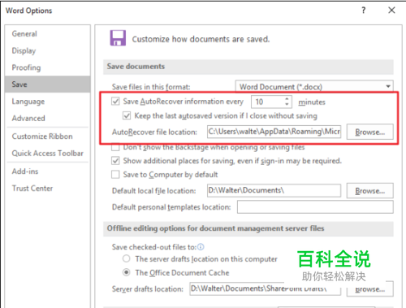Close the Word Options dialog
Screen dimensions: 406x308
tap(391, 11)
